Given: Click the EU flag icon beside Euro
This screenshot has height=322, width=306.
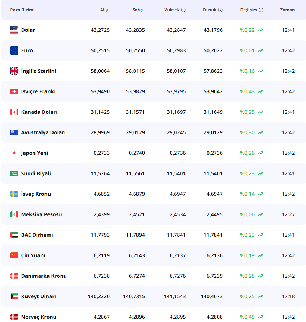Looking at the screenshot, I should tap(14, 50).
